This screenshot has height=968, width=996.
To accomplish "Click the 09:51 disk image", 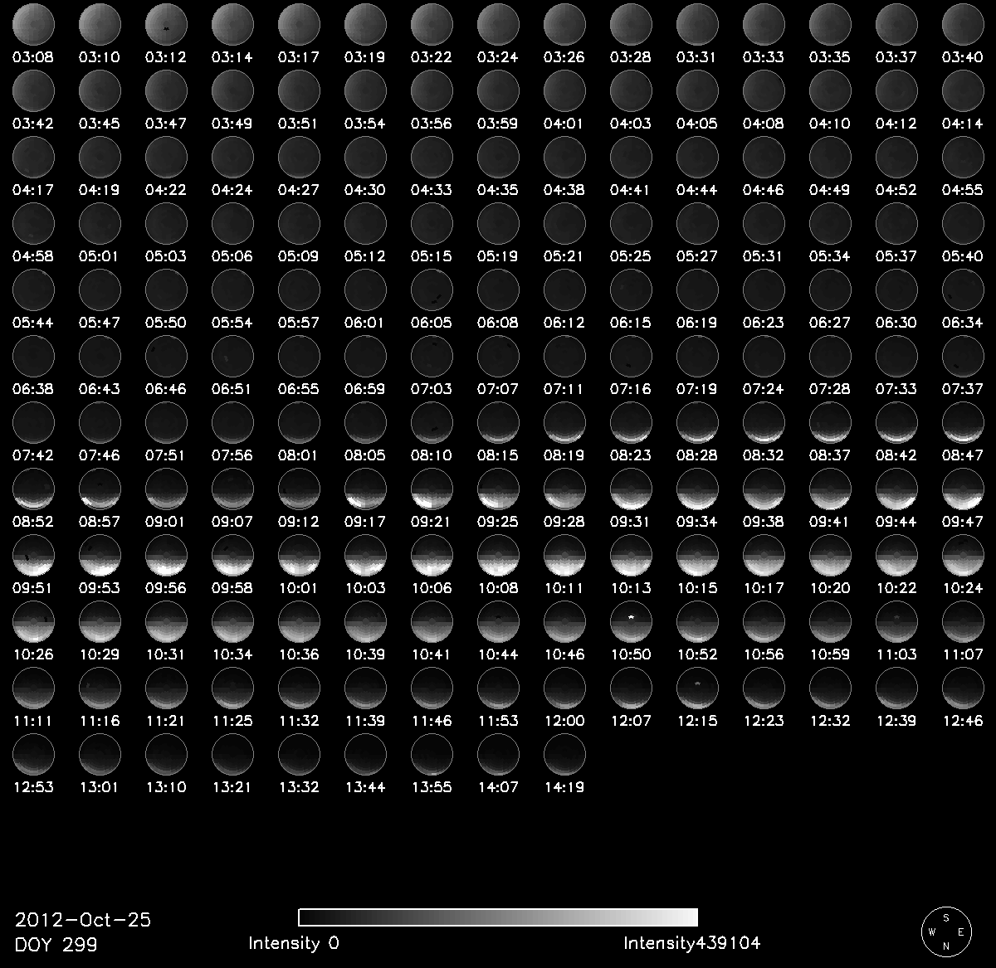I will [x=33, y=555].
